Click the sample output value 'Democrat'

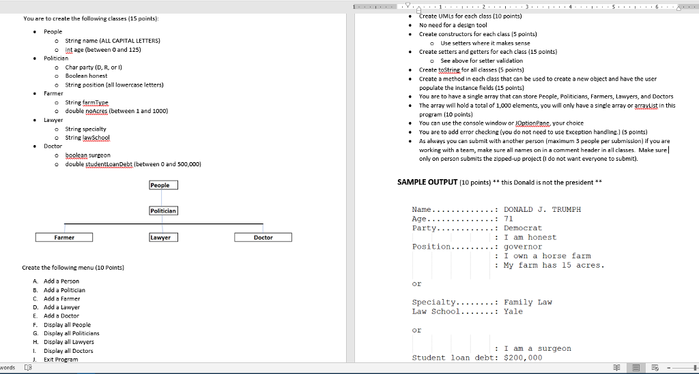tap(523, 228)
